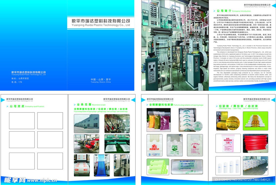Click the English company introduction paragraph block
Image resolution: width=276 pixels, height=185 pixels.
tap(242, 63)
